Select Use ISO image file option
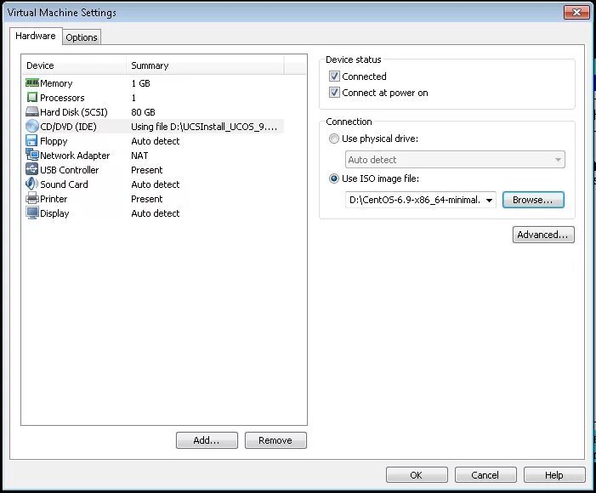Viewport: 596px width, 493px height. [x=334, y=178]
